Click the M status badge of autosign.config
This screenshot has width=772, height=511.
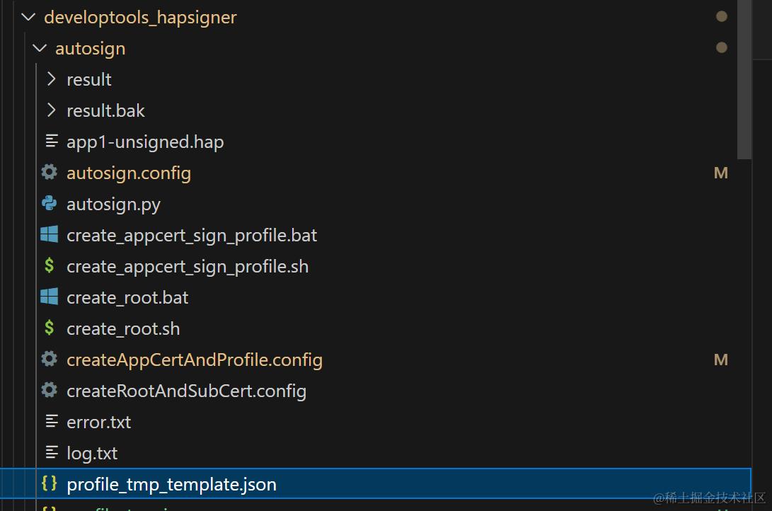721,173
